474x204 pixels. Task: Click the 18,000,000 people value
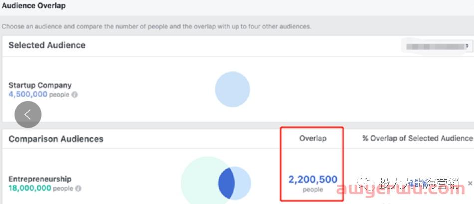tap(30, 188)
